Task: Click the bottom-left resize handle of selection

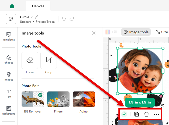Action: (117, 93)
